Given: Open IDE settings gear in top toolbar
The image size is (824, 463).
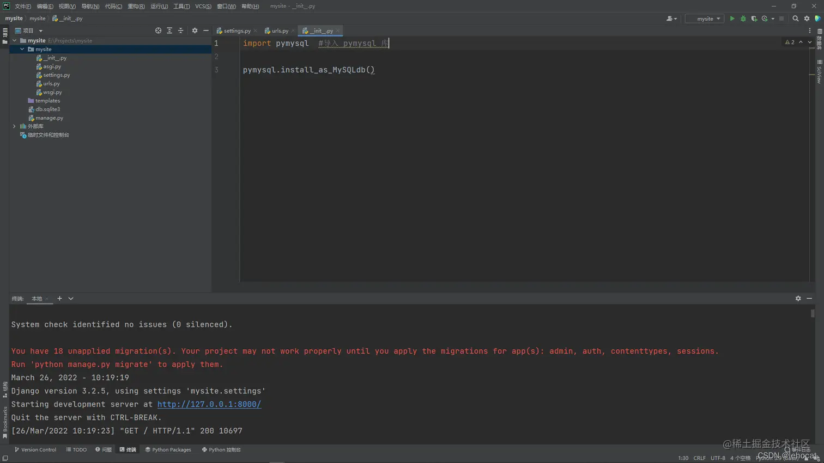Looking at the screenshot, I should [807, 18].
